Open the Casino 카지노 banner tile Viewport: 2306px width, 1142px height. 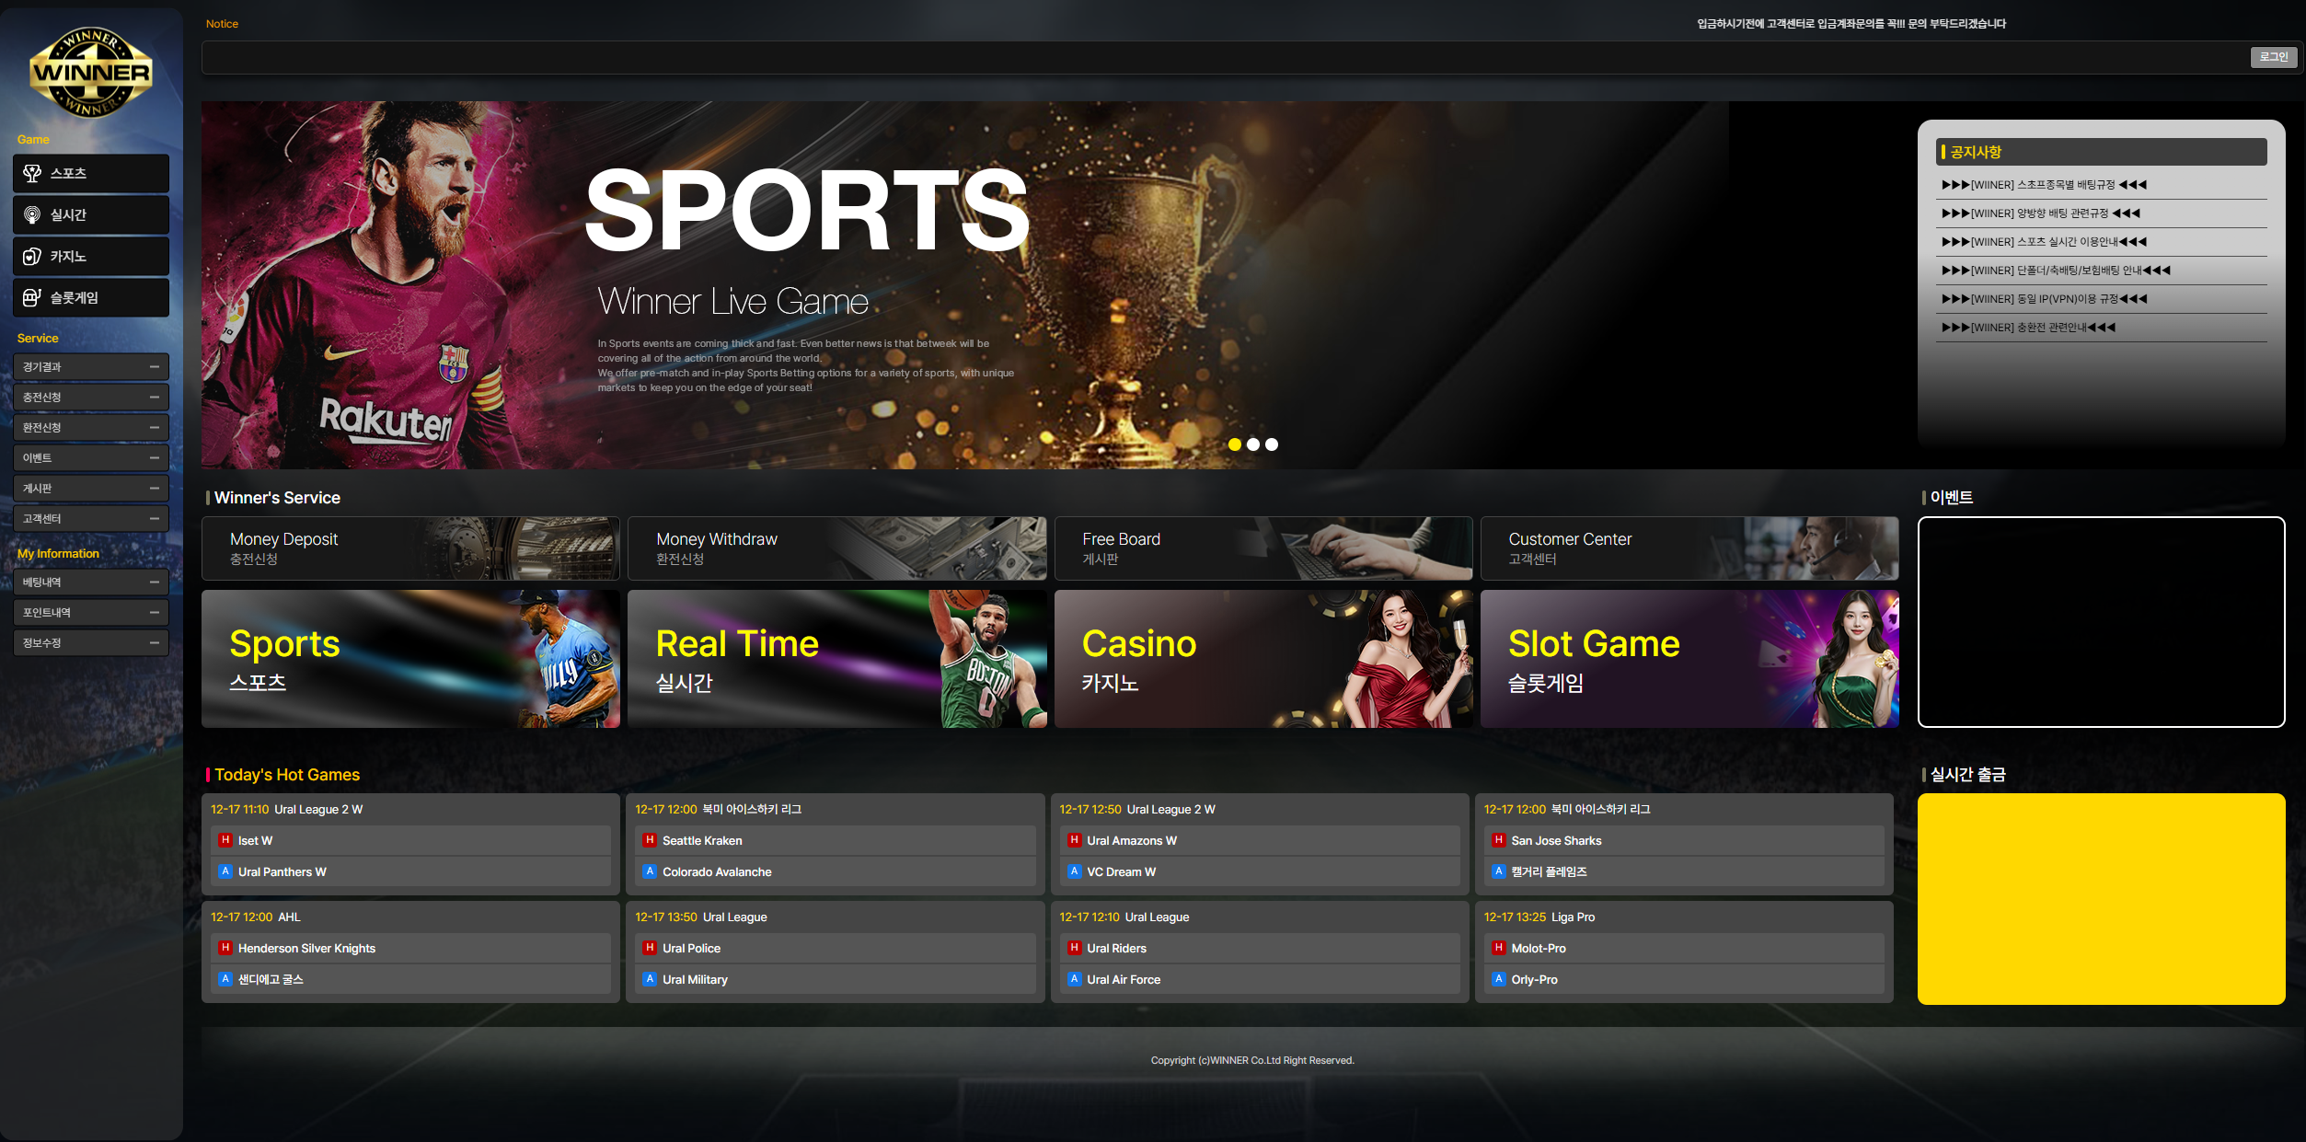(1263, 659)
